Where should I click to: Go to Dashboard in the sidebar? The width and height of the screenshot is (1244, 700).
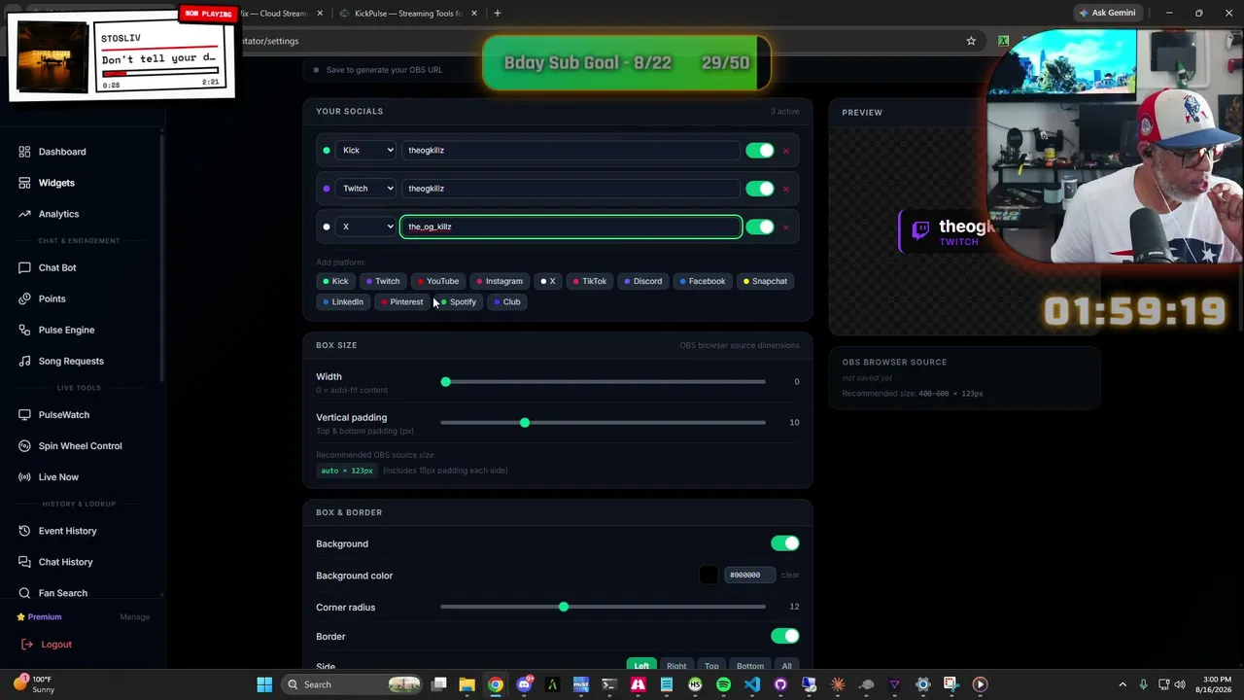[x=62, y=152]
